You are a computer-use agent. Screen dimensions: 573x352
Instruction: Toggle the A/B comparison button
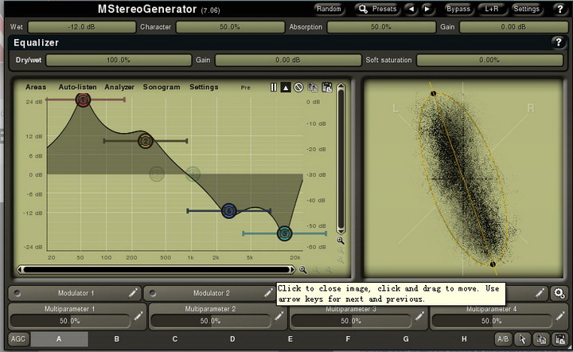[503, 339]
